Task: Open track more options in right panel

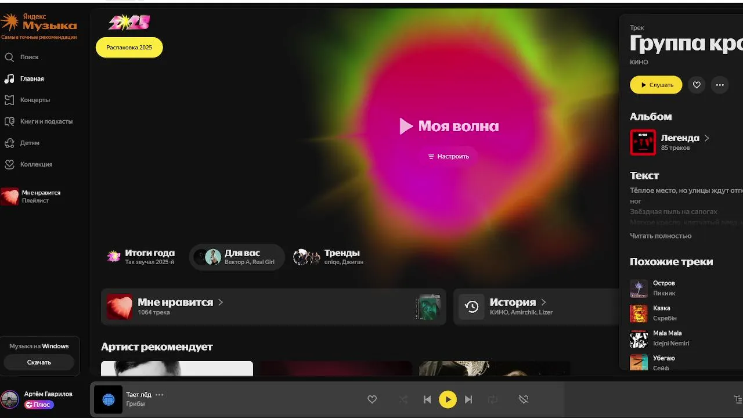Action: click(x=720, y=85)
